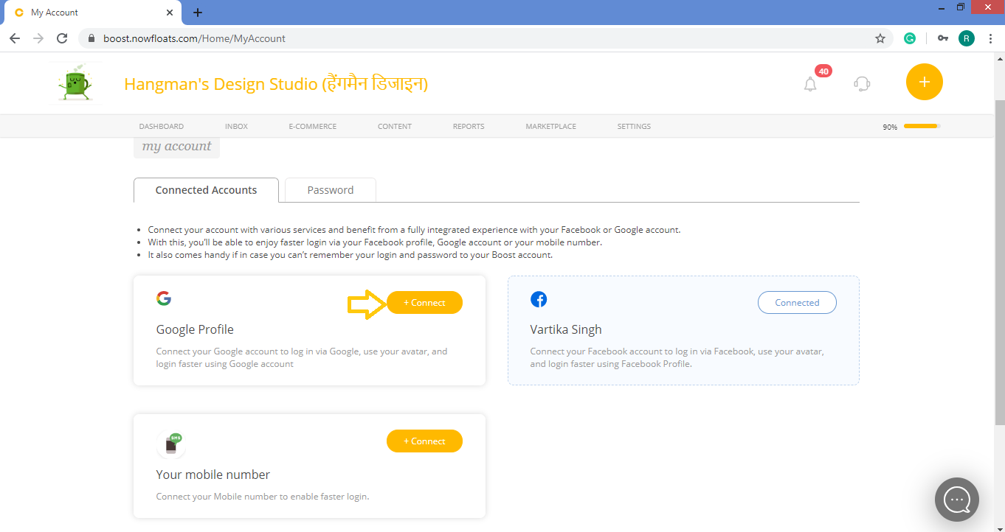The image size is (1005, 532).
Task: Click the green mug business logo
Action: point(75,83)
